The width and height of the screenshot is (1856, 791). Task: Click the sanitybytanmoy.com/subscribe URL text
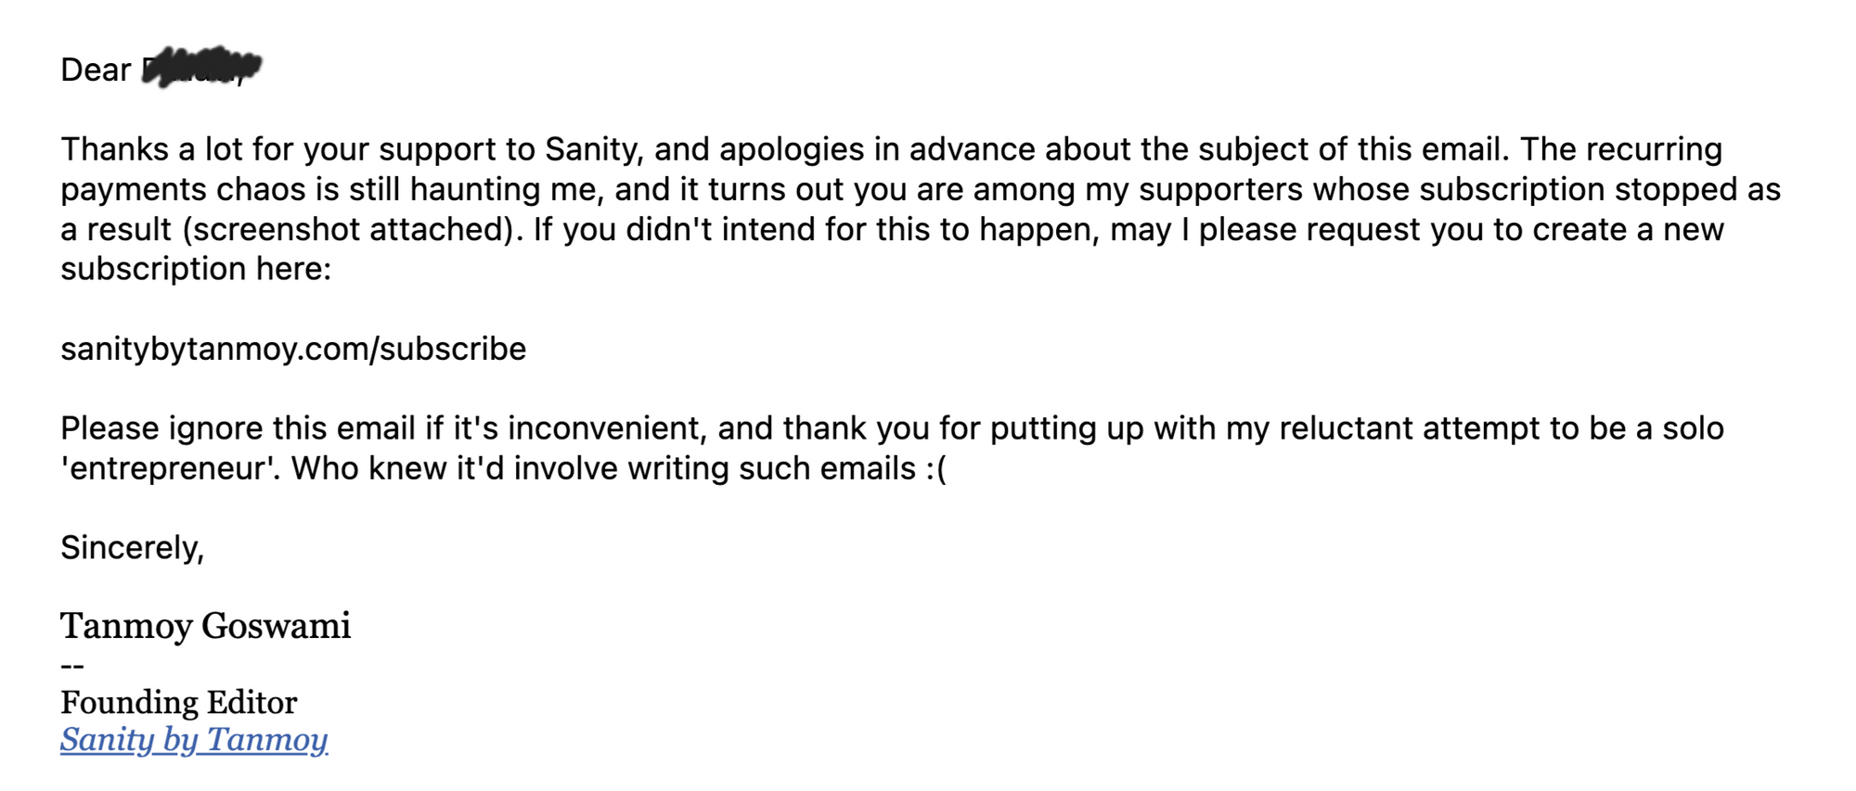click(x=293, y=349)
